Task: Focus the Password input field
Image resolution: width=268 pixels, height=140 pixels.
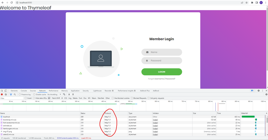Action: coord(162,60)
